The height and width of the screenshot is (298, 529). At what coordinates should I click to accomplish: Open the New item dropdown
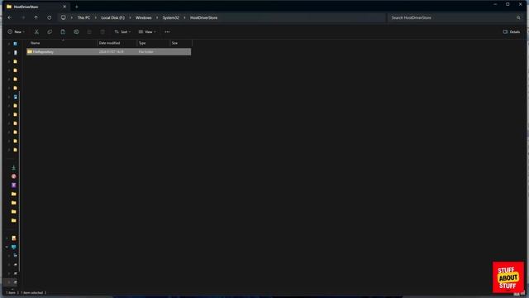[x=17, y=31]
